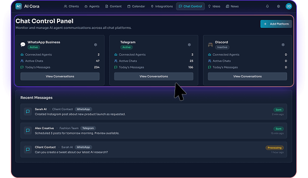Open the Ideas tab
This screenshot has width=308, height=178.
click(214, 6)
